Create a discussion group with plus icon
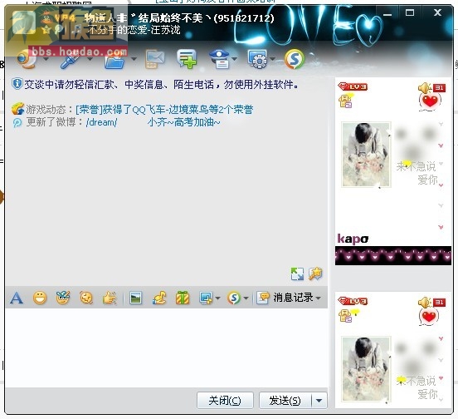 187,59
